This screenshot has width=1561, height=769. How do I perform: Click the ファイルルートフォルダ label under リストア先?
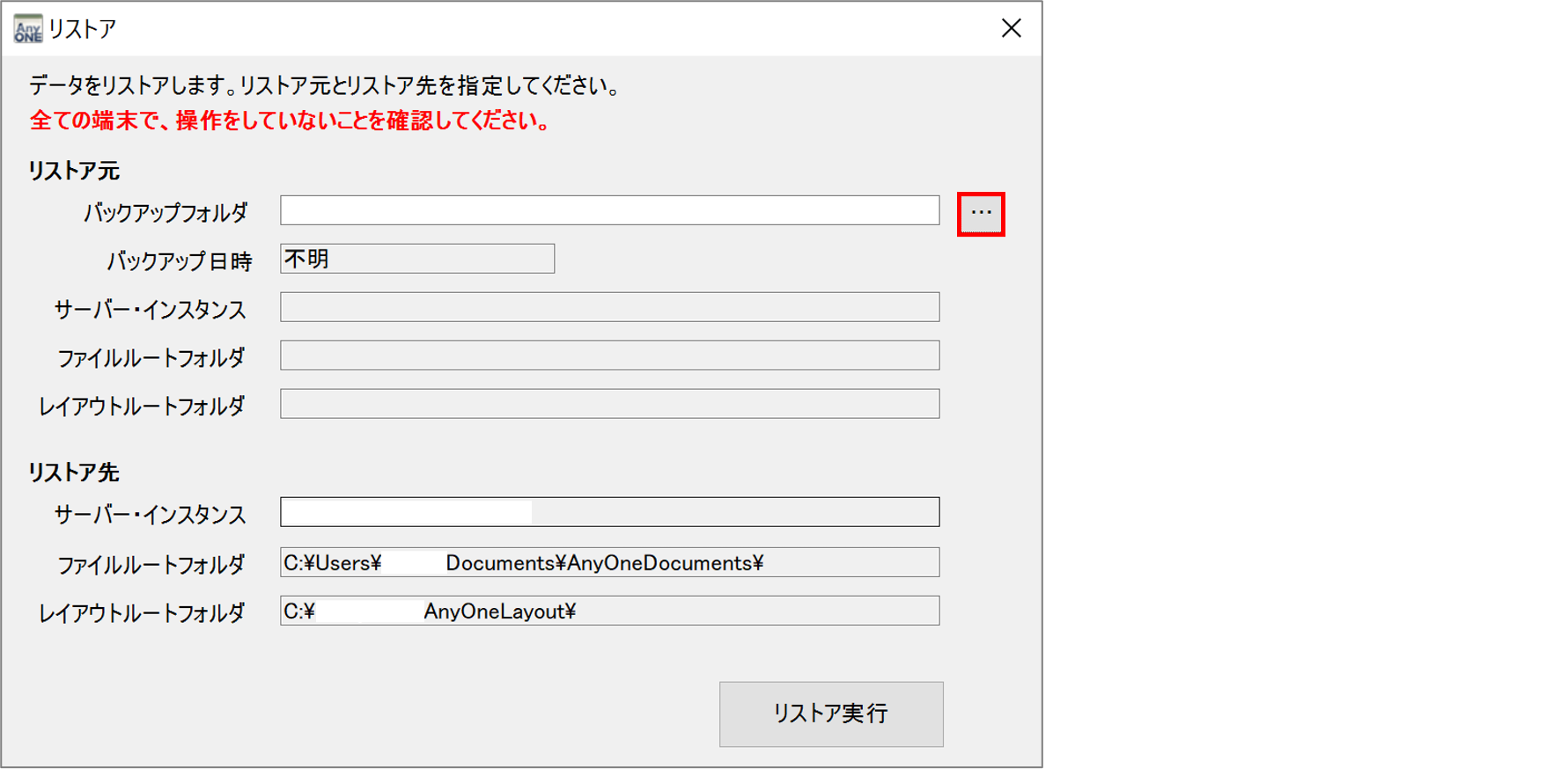point(151,565)
